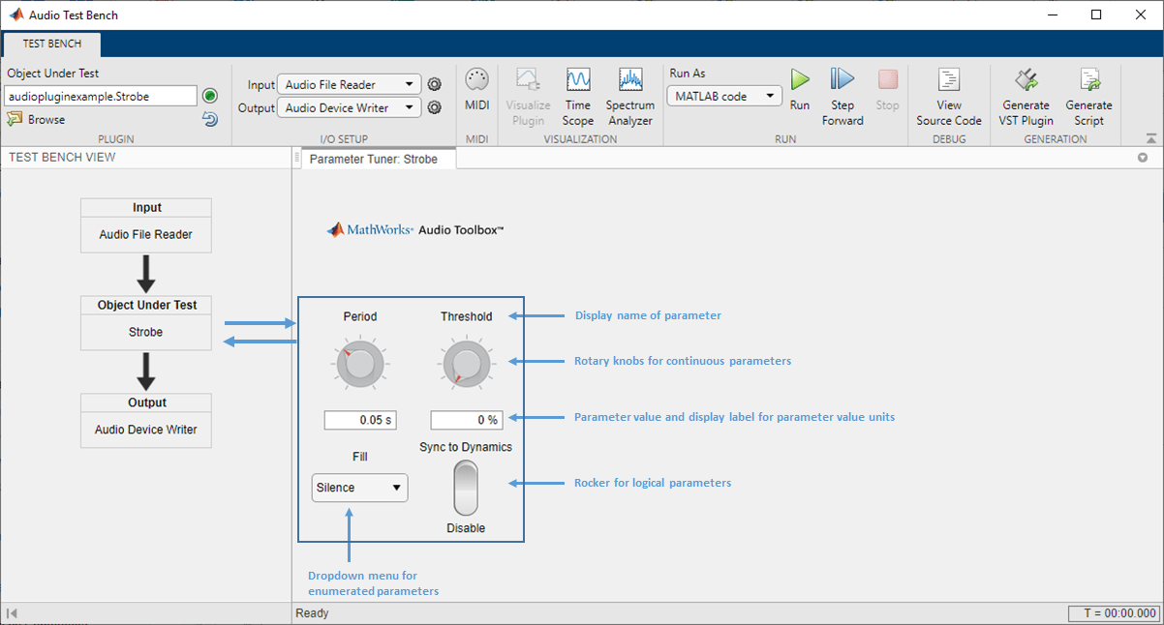
Task: Click the Period value field 0.05 s
Action: pyautogui.click(x=360, y=420)
